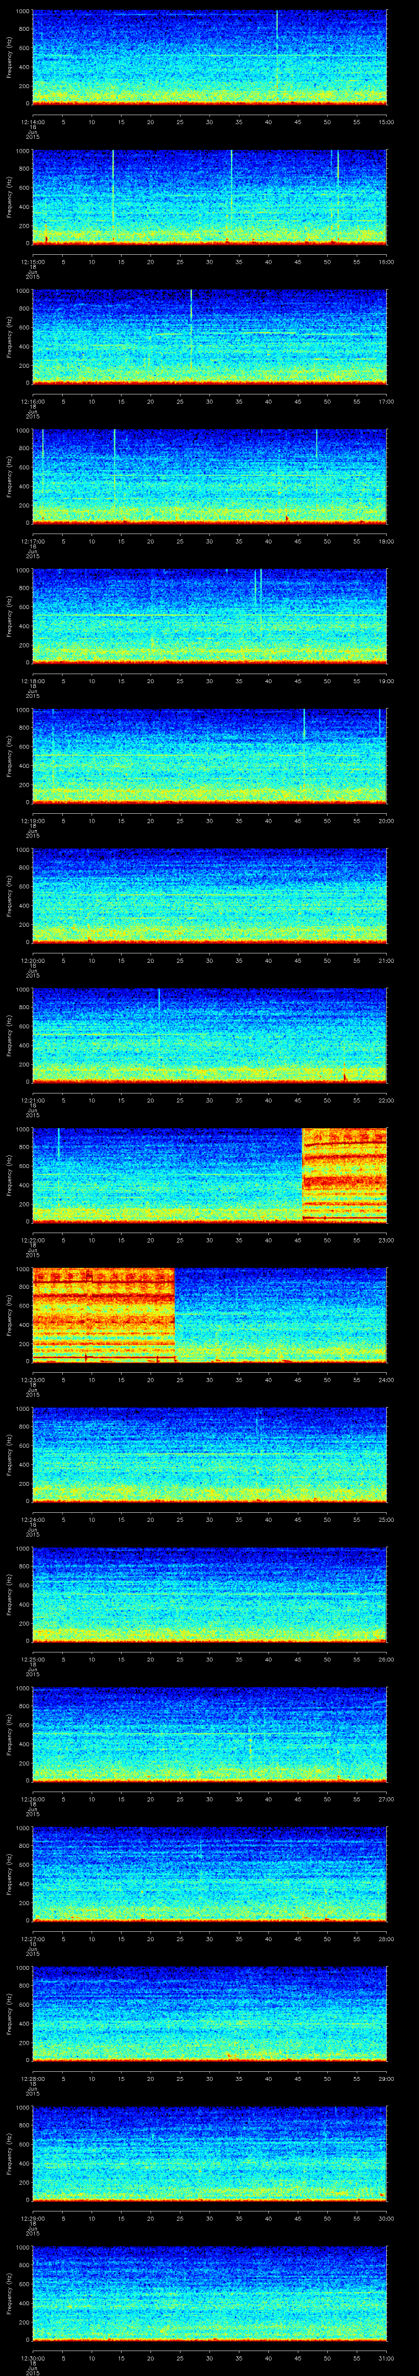Click the 400 Hz tick label of the 12:26 panel

pyautogui.click(x=25, y=1744)
